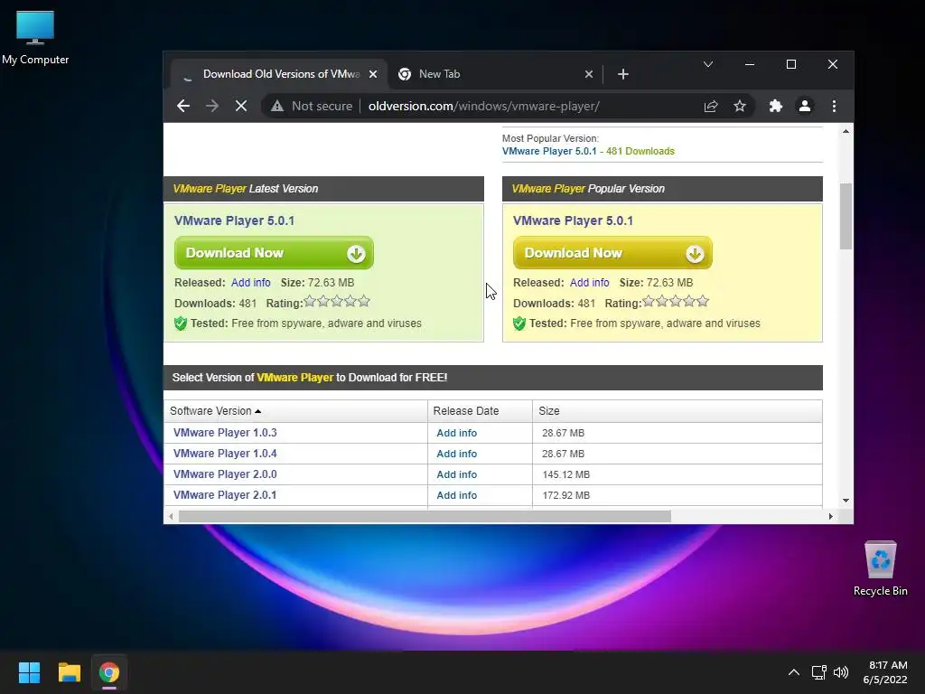The width and height of the screenshot is (925, 694).
Task: Open VMware Player 2.0.1 link
Action: [x=225, y=494]
